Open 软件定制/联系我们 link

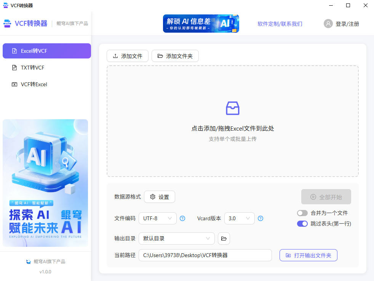(x=280, y=24)
